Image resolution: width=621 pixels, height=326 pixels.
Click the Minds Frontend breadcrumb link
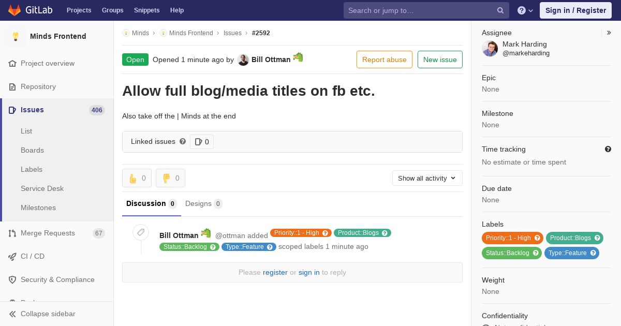pos(191,33)
